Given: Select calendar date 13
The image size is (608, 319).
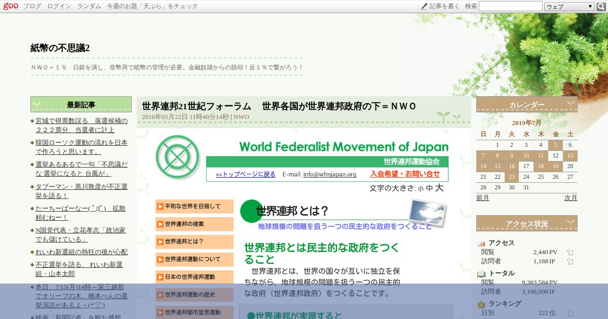Looking at the screenshot, I should point(570,155).
